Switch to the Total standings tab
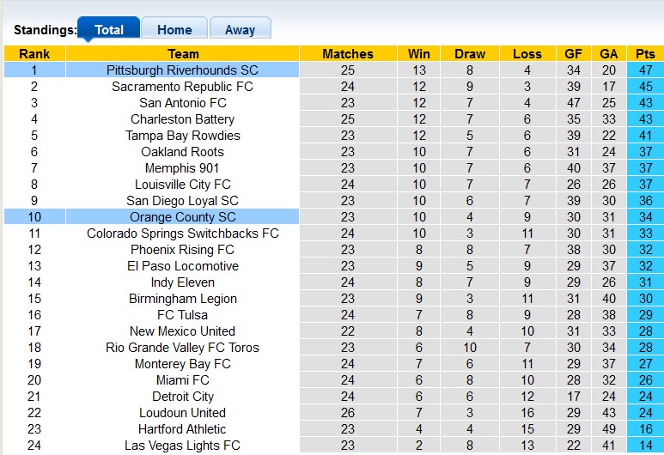Screen dimensions: 664x455 coord(108,29)
